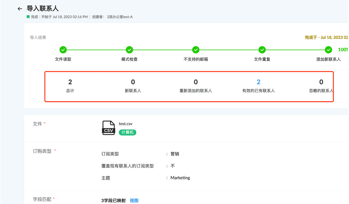Click the 忽略的联系人 count value
The width and height of the screenshot is (349, 204).
tap(321, 82)
